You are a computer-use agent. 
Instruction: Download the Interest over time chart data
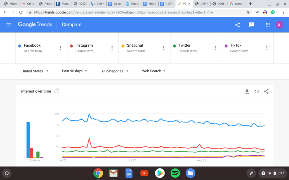click(247, 91)
